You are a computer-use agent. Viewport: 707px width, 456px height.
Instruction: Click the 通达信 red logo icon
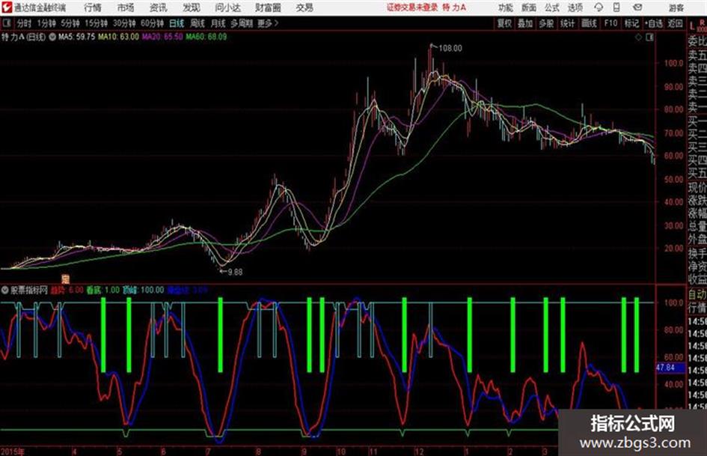click(6, 7)
